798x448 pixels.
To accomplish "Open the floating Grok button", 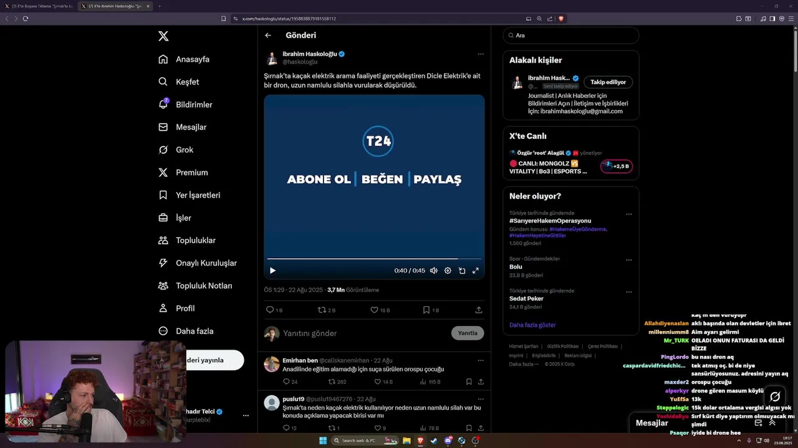I will [x=775, y=396].
